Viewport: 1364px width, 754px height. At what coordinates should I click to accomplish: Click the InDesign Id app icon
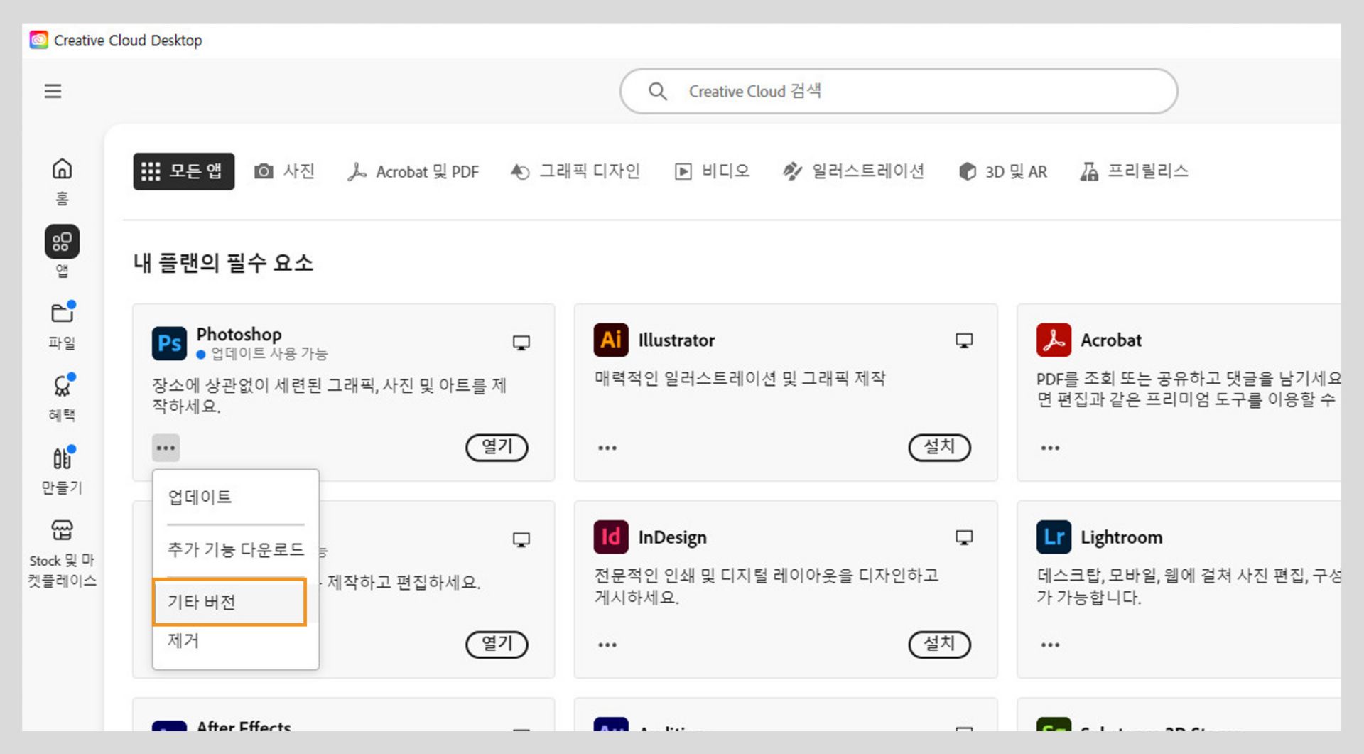(x=611, y=537)
